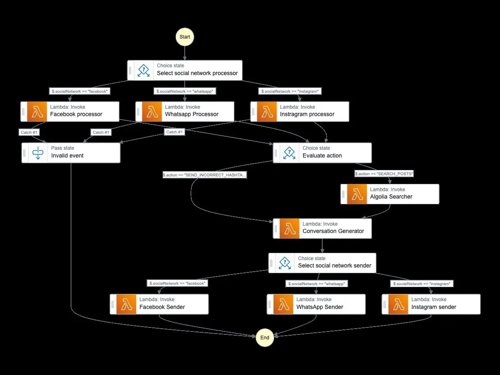Click the Lambda icon on WhatsApp Sender
The height and width of the screenshot is (375, 500).
284,304
